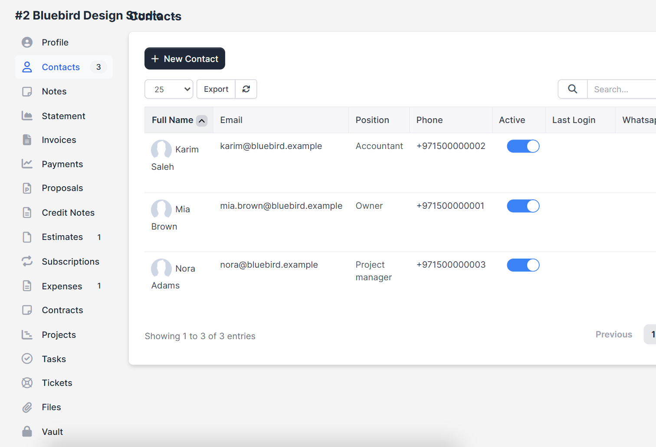The height and width of the screenshot is (447, 656).
Task: Click the email nora@bluebird.example
Action: coord(269,265)
